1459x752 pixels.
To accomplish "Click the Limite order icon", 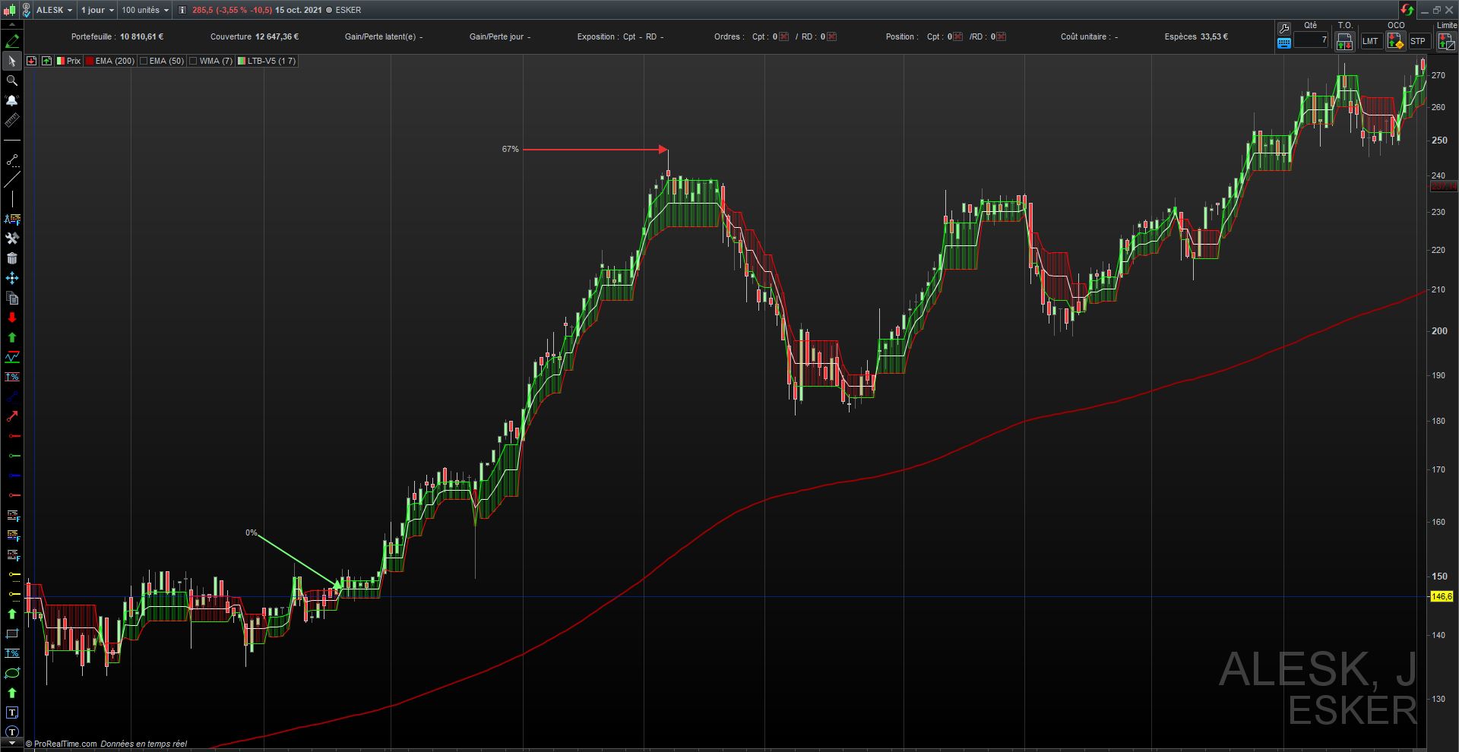I will pos(1446,41).
